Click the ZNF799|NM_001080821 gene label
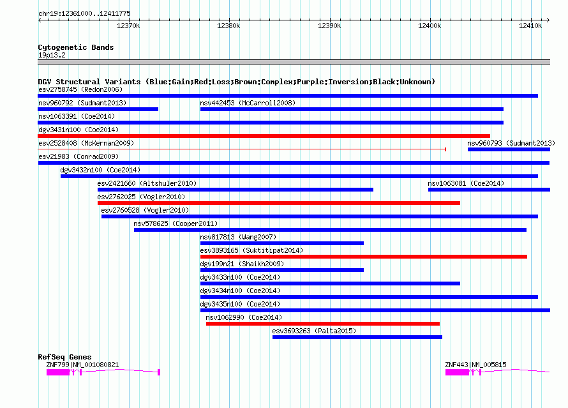Screen dimensions: 568x408 click(x=82, y=365)
